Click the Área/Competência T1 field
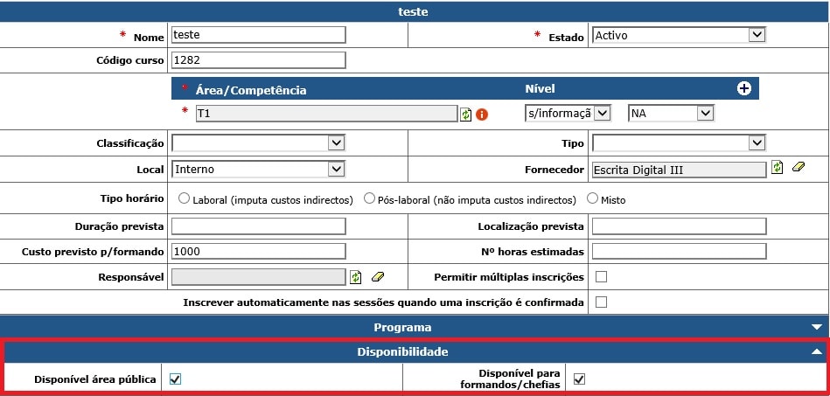Viewport: 830px width, 396px height. click(x=326, y=114)
